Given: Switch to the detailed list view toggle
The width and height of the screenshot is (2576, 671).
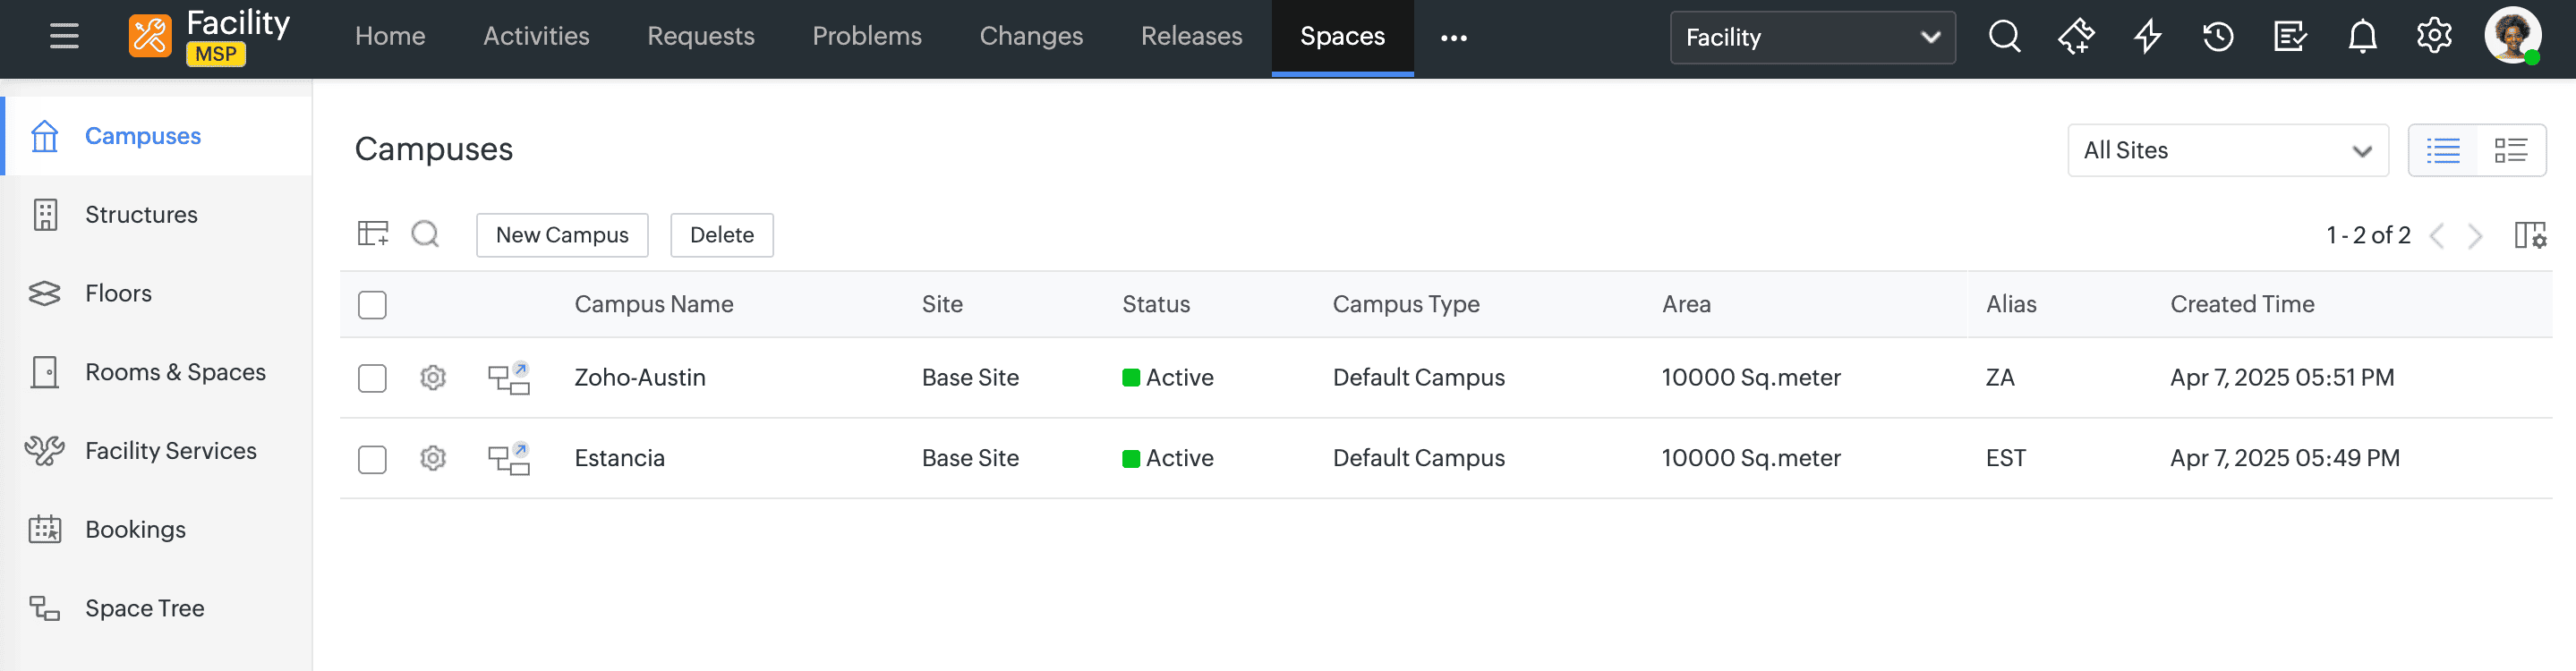Looking at the screenshot, I should tap(2510, 151).
